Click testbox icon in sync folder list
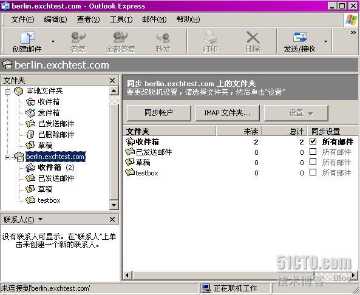Image resolution: width=360 pixels, height=295 pixels. 130,172
